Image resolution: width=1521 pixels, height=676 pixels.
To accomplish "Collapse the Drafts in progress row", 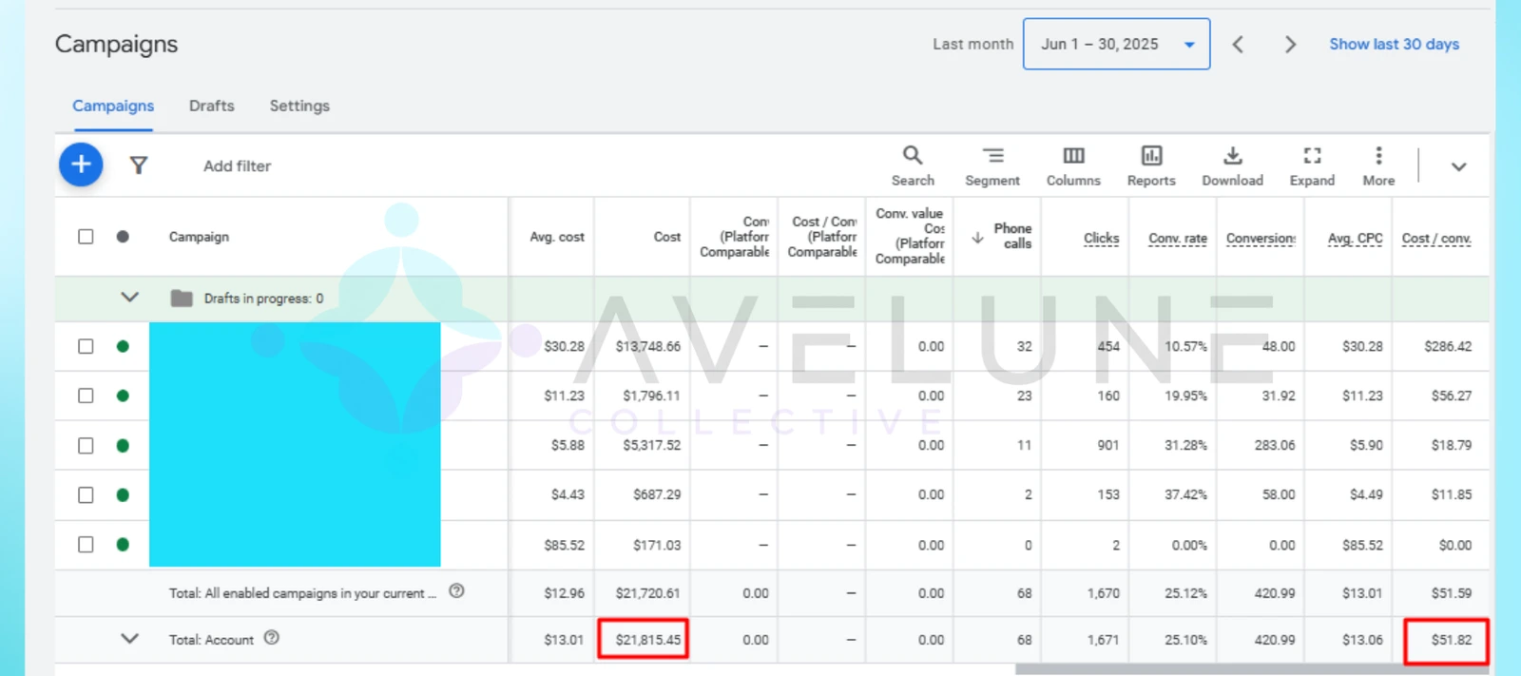I will (130, 298).
